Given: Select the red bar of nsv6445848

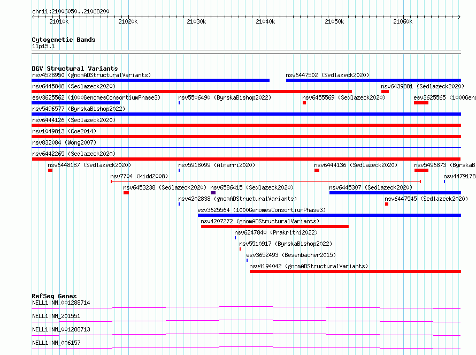Looking at the screenshot, I should (192, 92).
